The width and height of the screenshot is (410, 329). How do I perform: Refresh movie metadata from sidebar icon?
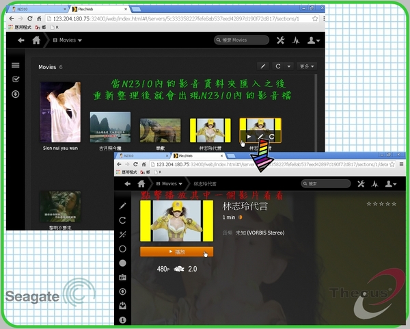coord(122,220)
